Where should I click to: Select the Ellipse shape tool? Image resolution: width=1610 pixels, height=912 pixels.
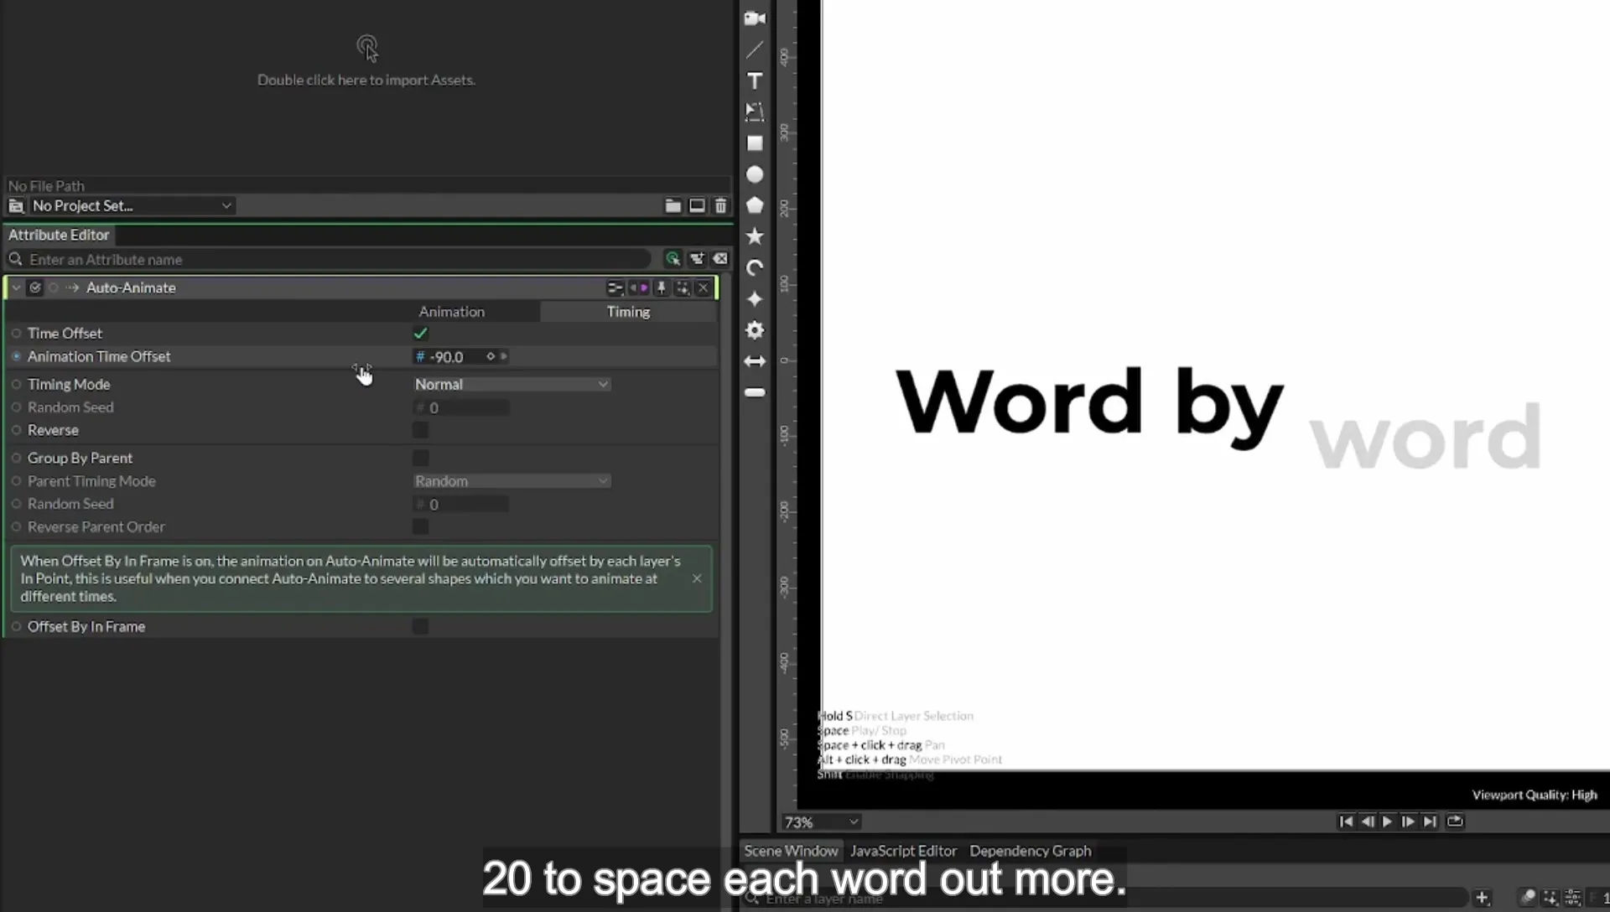(x=755, y=174)
